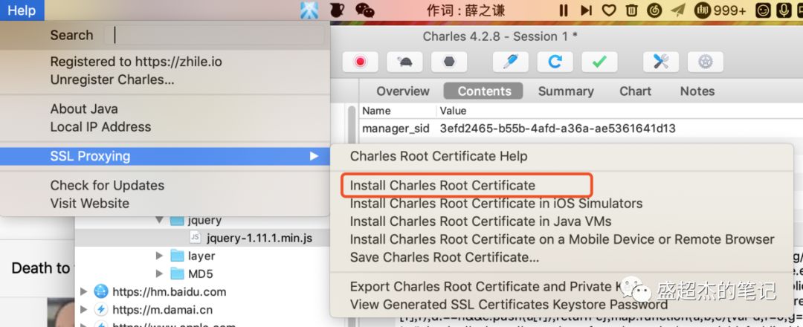Viewport: 803px width, 327px height.
Task: Choose Save Charles Root Certificate...
Action: point(444,257)
